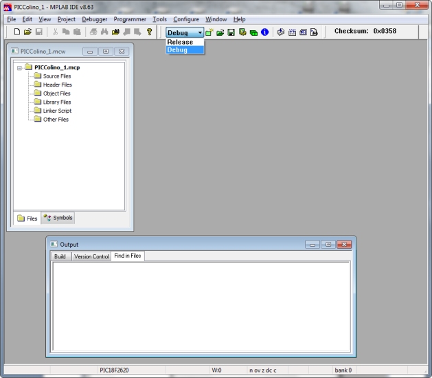432x378 pixels.
Task: Select Debug from the configuration list
Action: (x=185, y=50)
